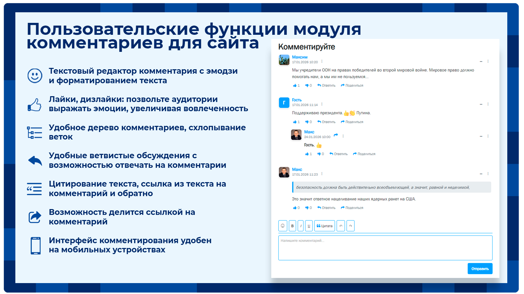Viewport: 524px width, 294px height.
Task: Collapse the Гость comment thread
Action: 481,104
